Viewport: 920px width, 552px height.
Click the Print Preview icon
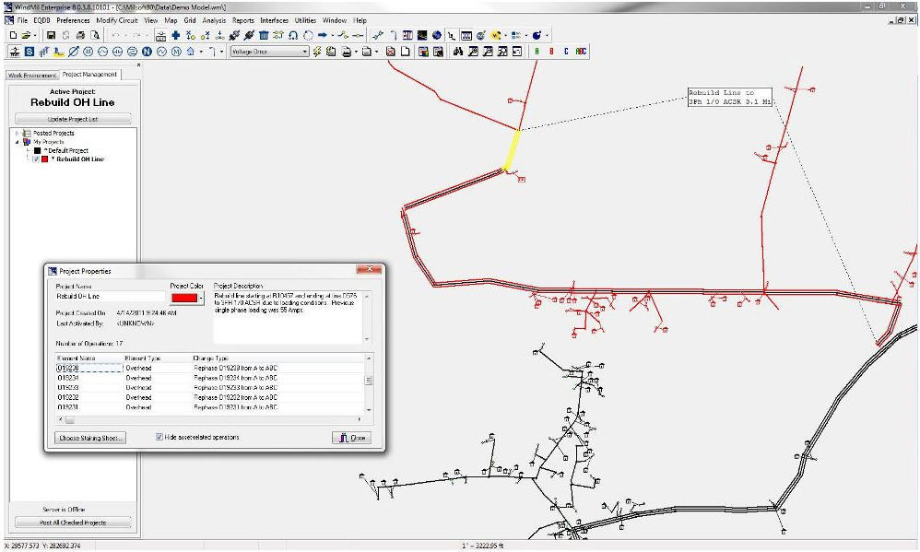94,35
